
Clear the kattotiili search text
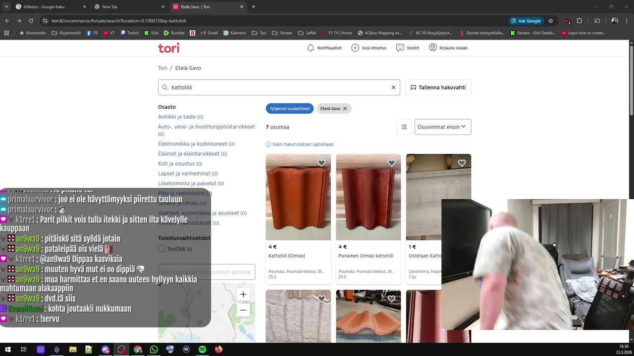394,87
